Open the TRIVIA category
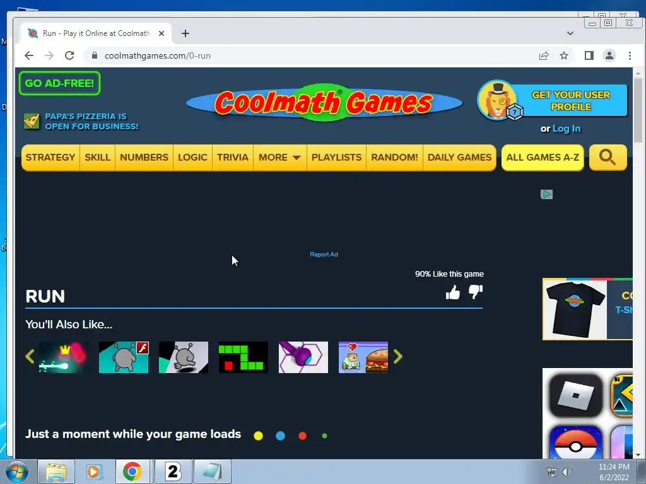Image resolution: width=646 pixels, height=484 pixels. coord(233,157)
